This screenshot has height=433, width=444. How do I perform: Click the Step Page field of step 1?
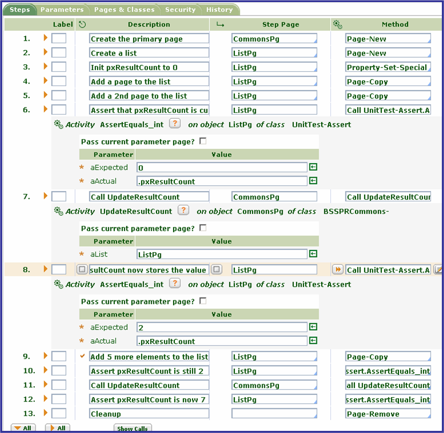coord(274,39)
